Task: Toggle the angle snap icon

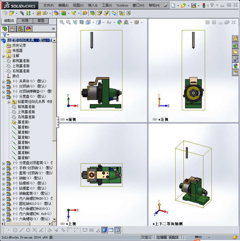Action: pyautogui.click(x=98, y=230)
